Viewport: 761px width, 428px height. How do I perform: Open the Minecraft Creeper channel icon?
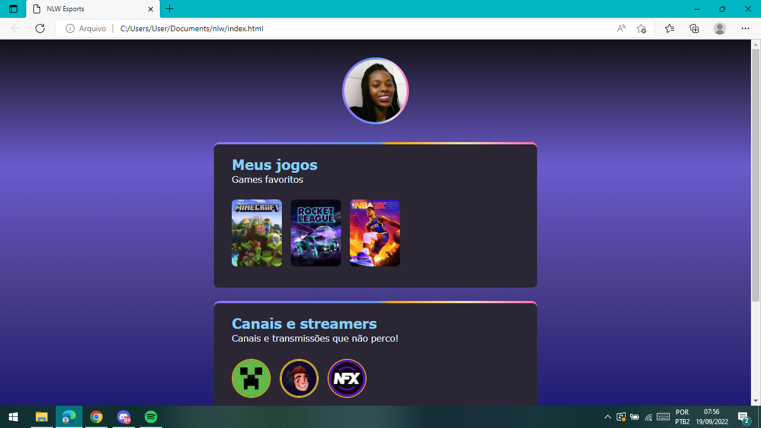point(251,378)
